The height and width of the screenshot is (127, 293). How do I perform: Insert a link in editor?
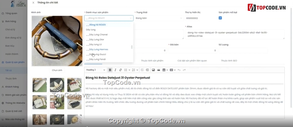coord(120,70)
